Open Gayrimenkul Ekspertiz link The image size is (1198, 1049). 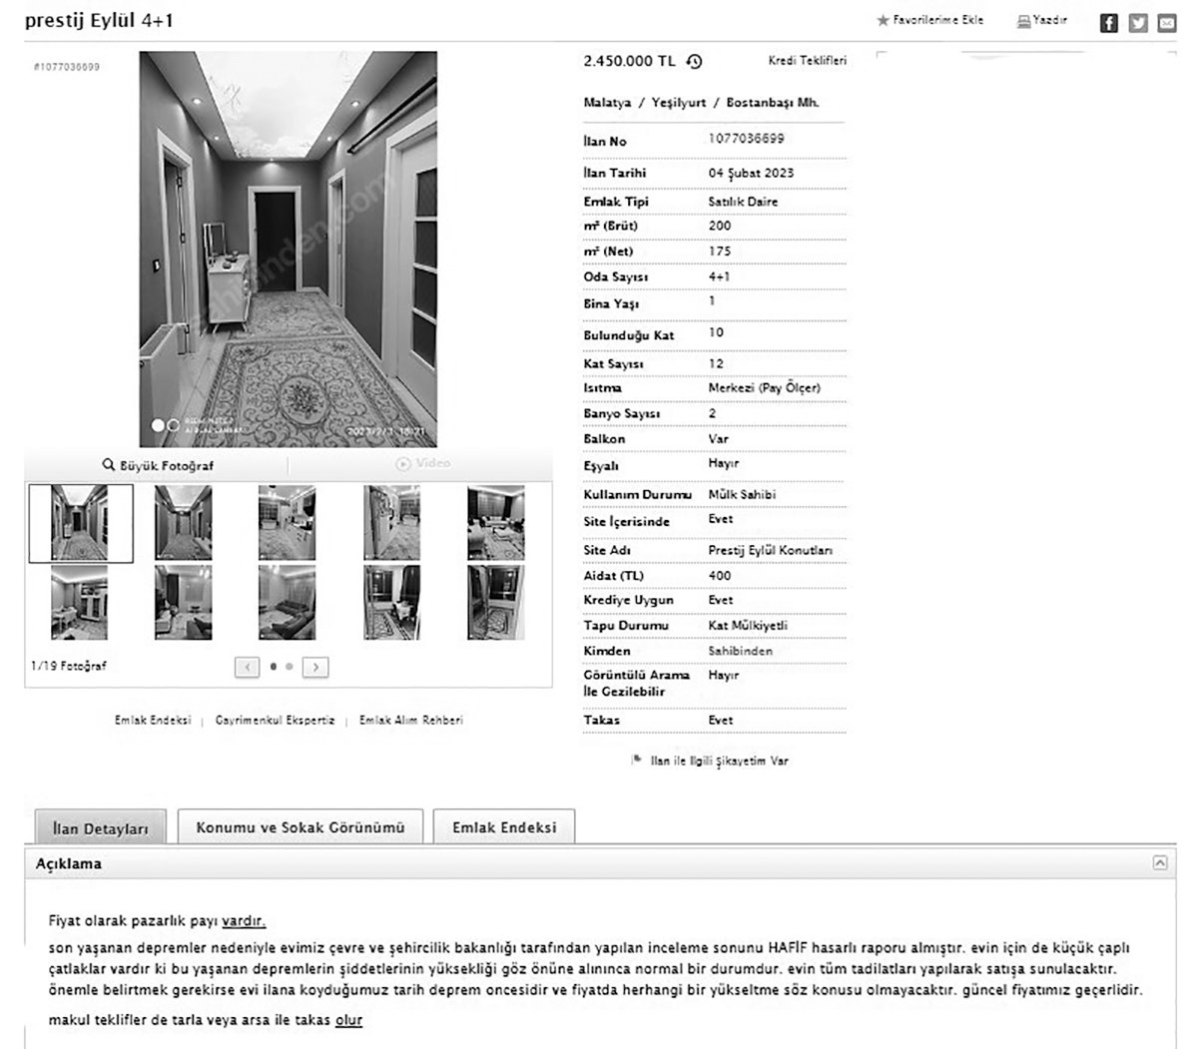point(275,720)
